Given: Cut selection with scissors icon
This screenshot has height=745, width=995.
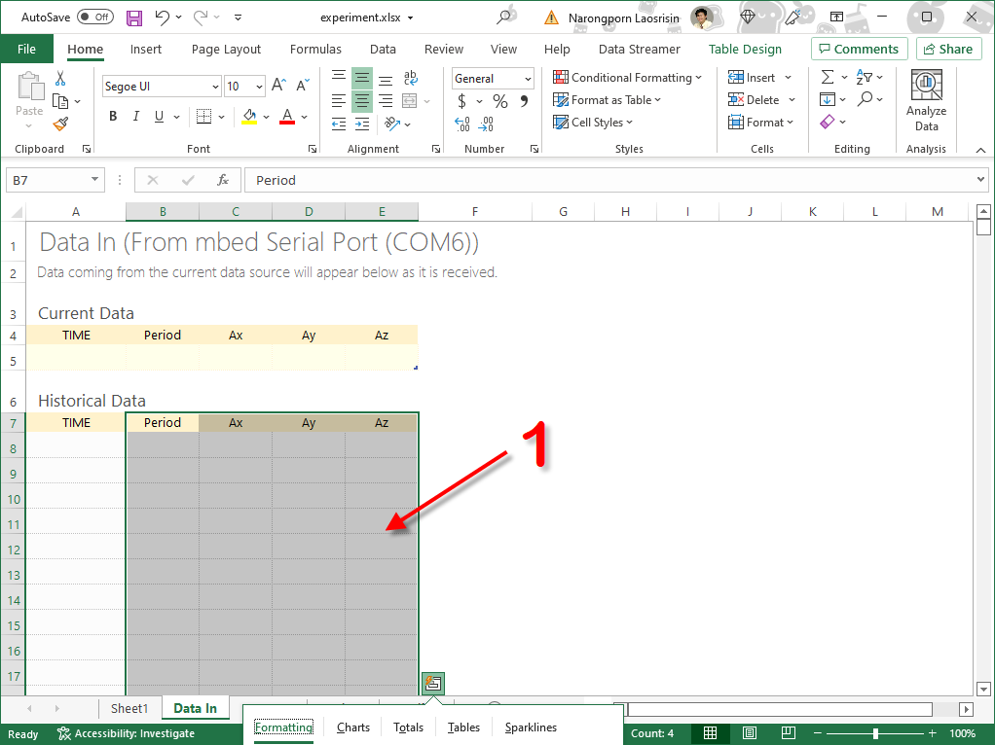Looking at the screenshot, I should [60, 79].
